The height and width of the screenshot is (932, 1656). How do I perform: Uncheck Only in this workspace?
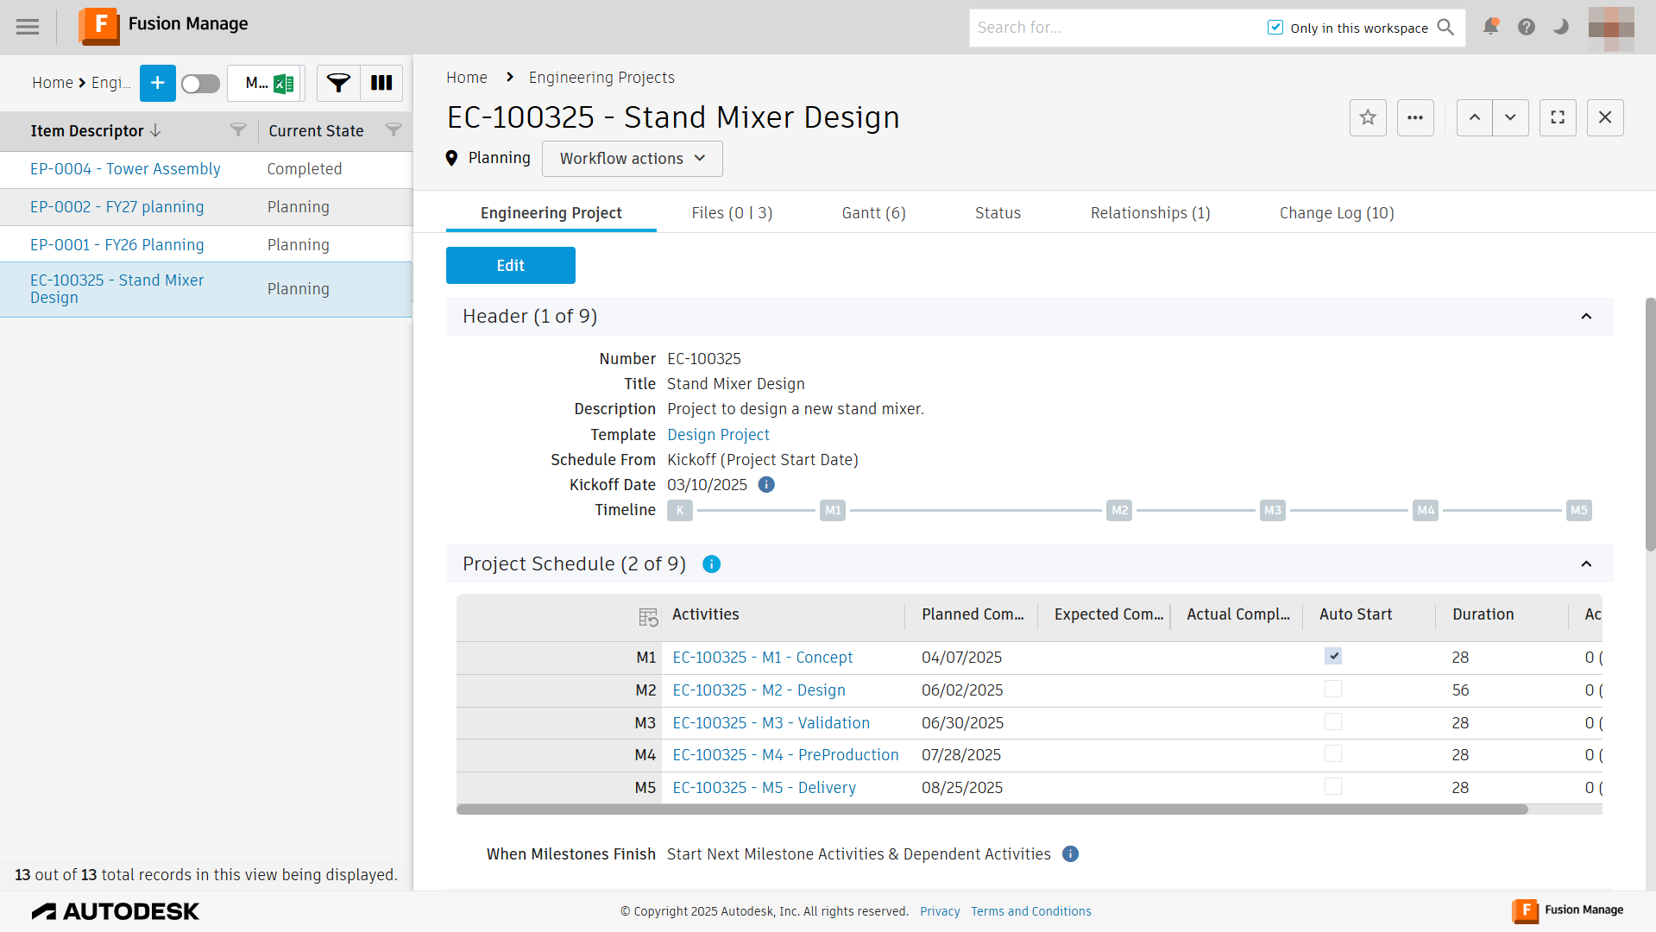(x=1275, y=28)
